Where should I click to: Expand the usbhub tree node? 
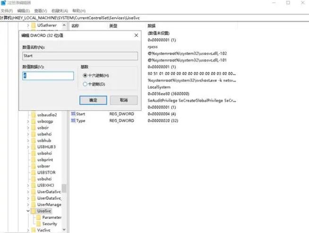28,141
